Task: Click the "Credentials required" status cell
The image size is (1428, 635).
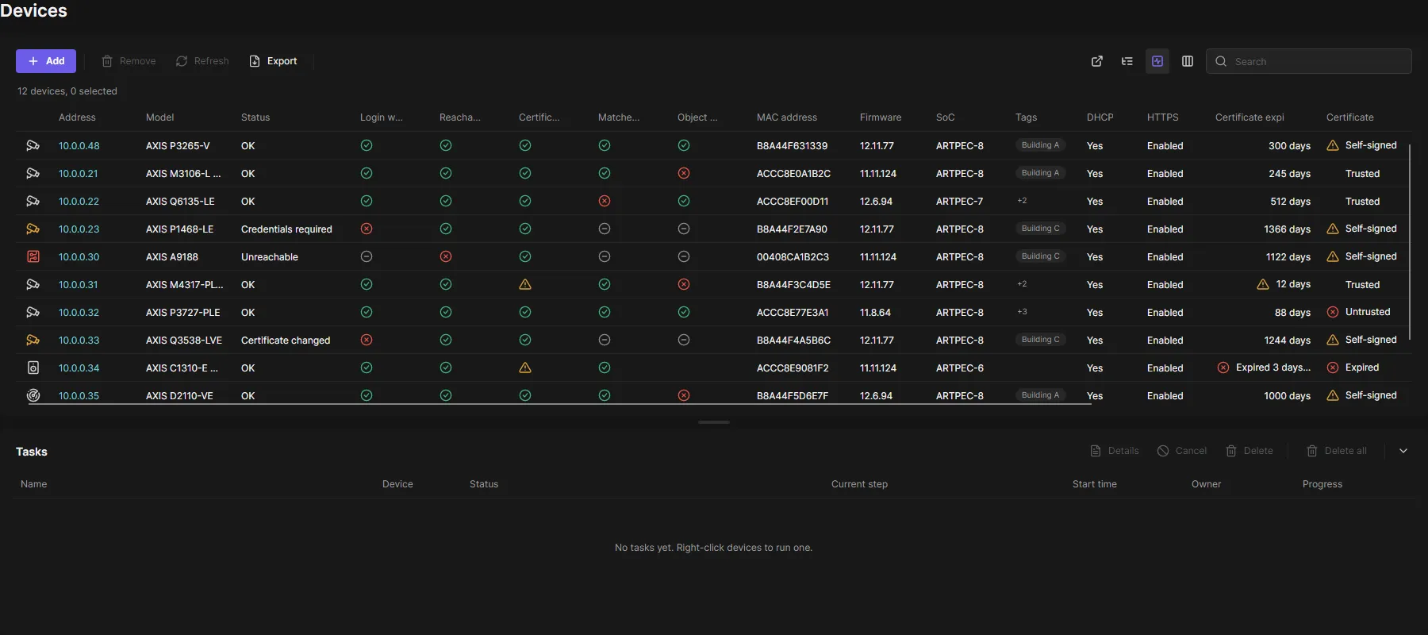Action: (x=286, y=229)
